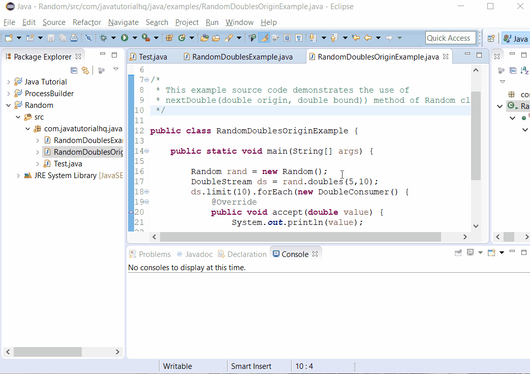Click the New Java Class icon

[182, 38]
